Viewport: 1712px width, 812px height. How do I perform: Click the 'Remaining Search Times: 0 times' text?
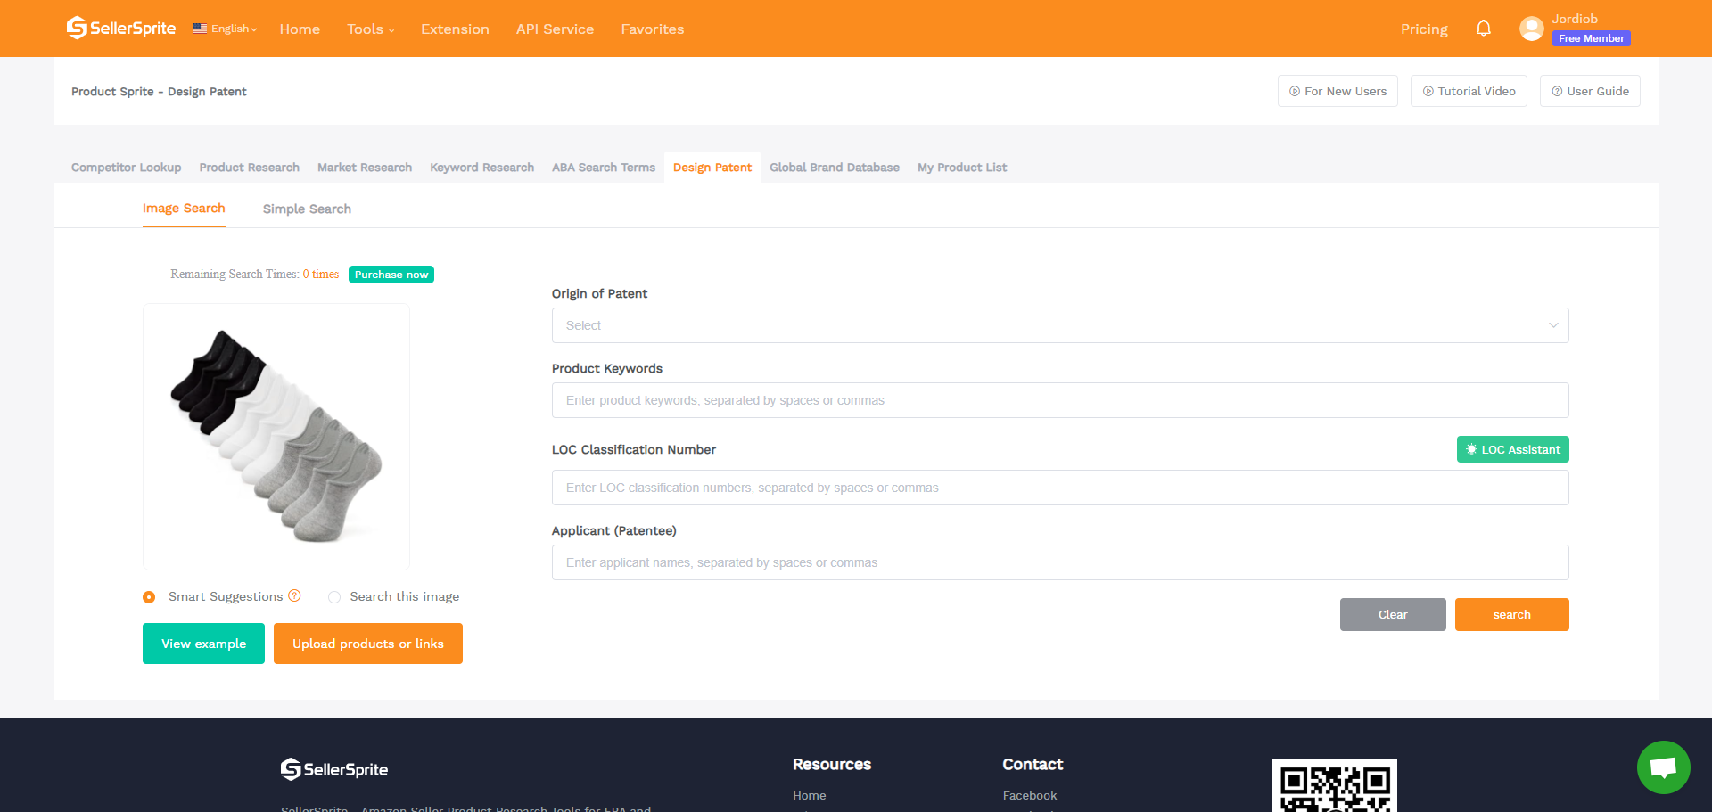[255, 274]
